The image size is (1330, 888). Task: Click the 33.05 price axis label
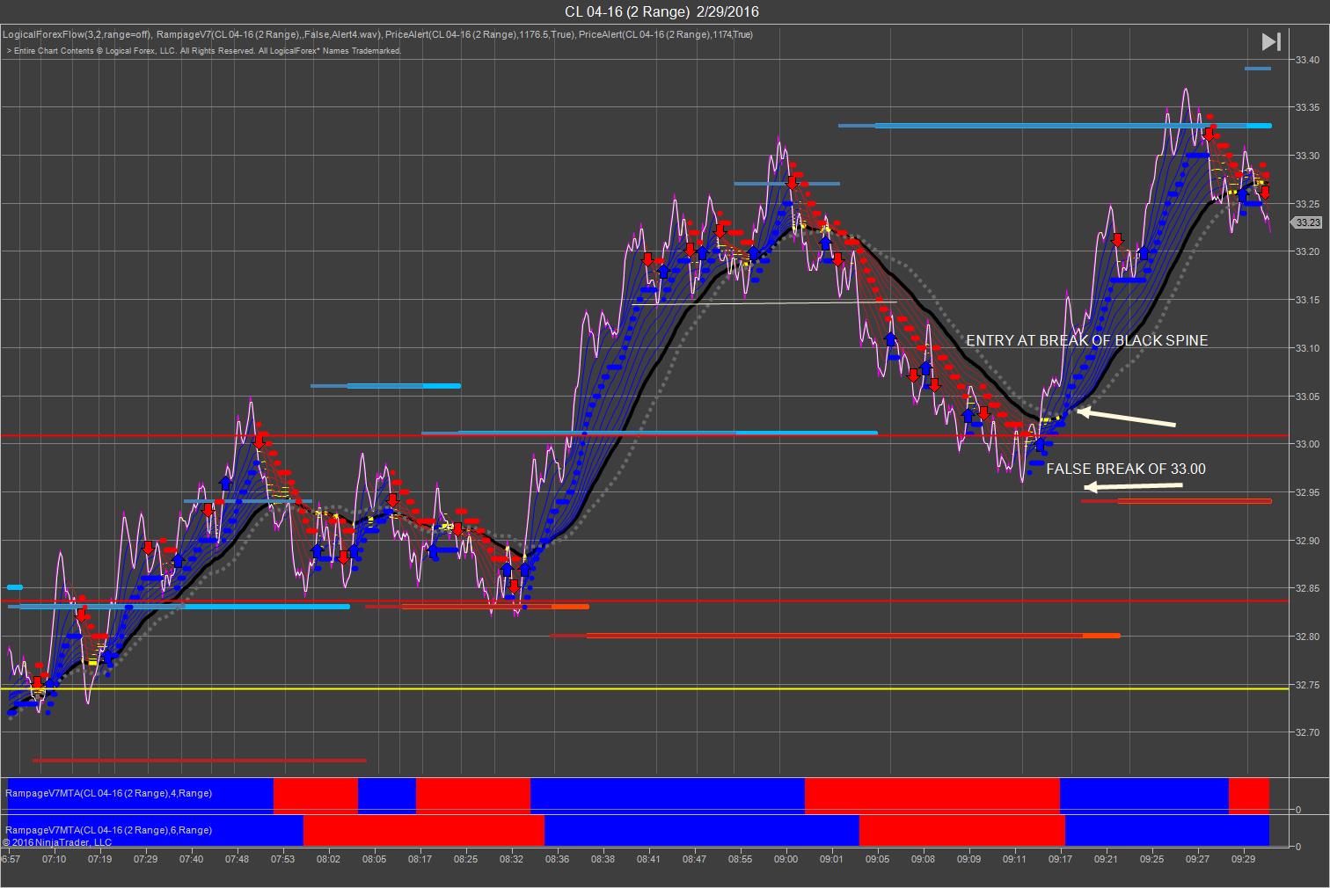pos(1307,397)
